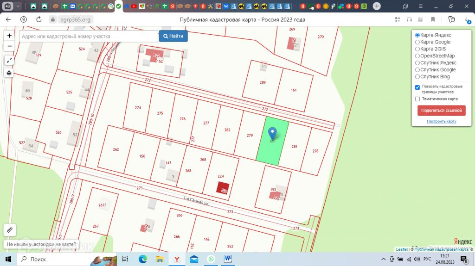The image size is (475, 266).
Task: Select the active green checkmark tab
Action: [118, 6]
